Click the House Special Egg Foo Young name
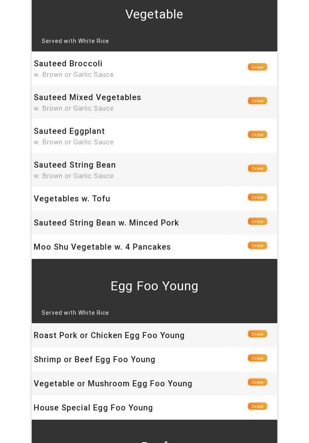This screenshot has width=309, height=443. (x=94, y=408)
